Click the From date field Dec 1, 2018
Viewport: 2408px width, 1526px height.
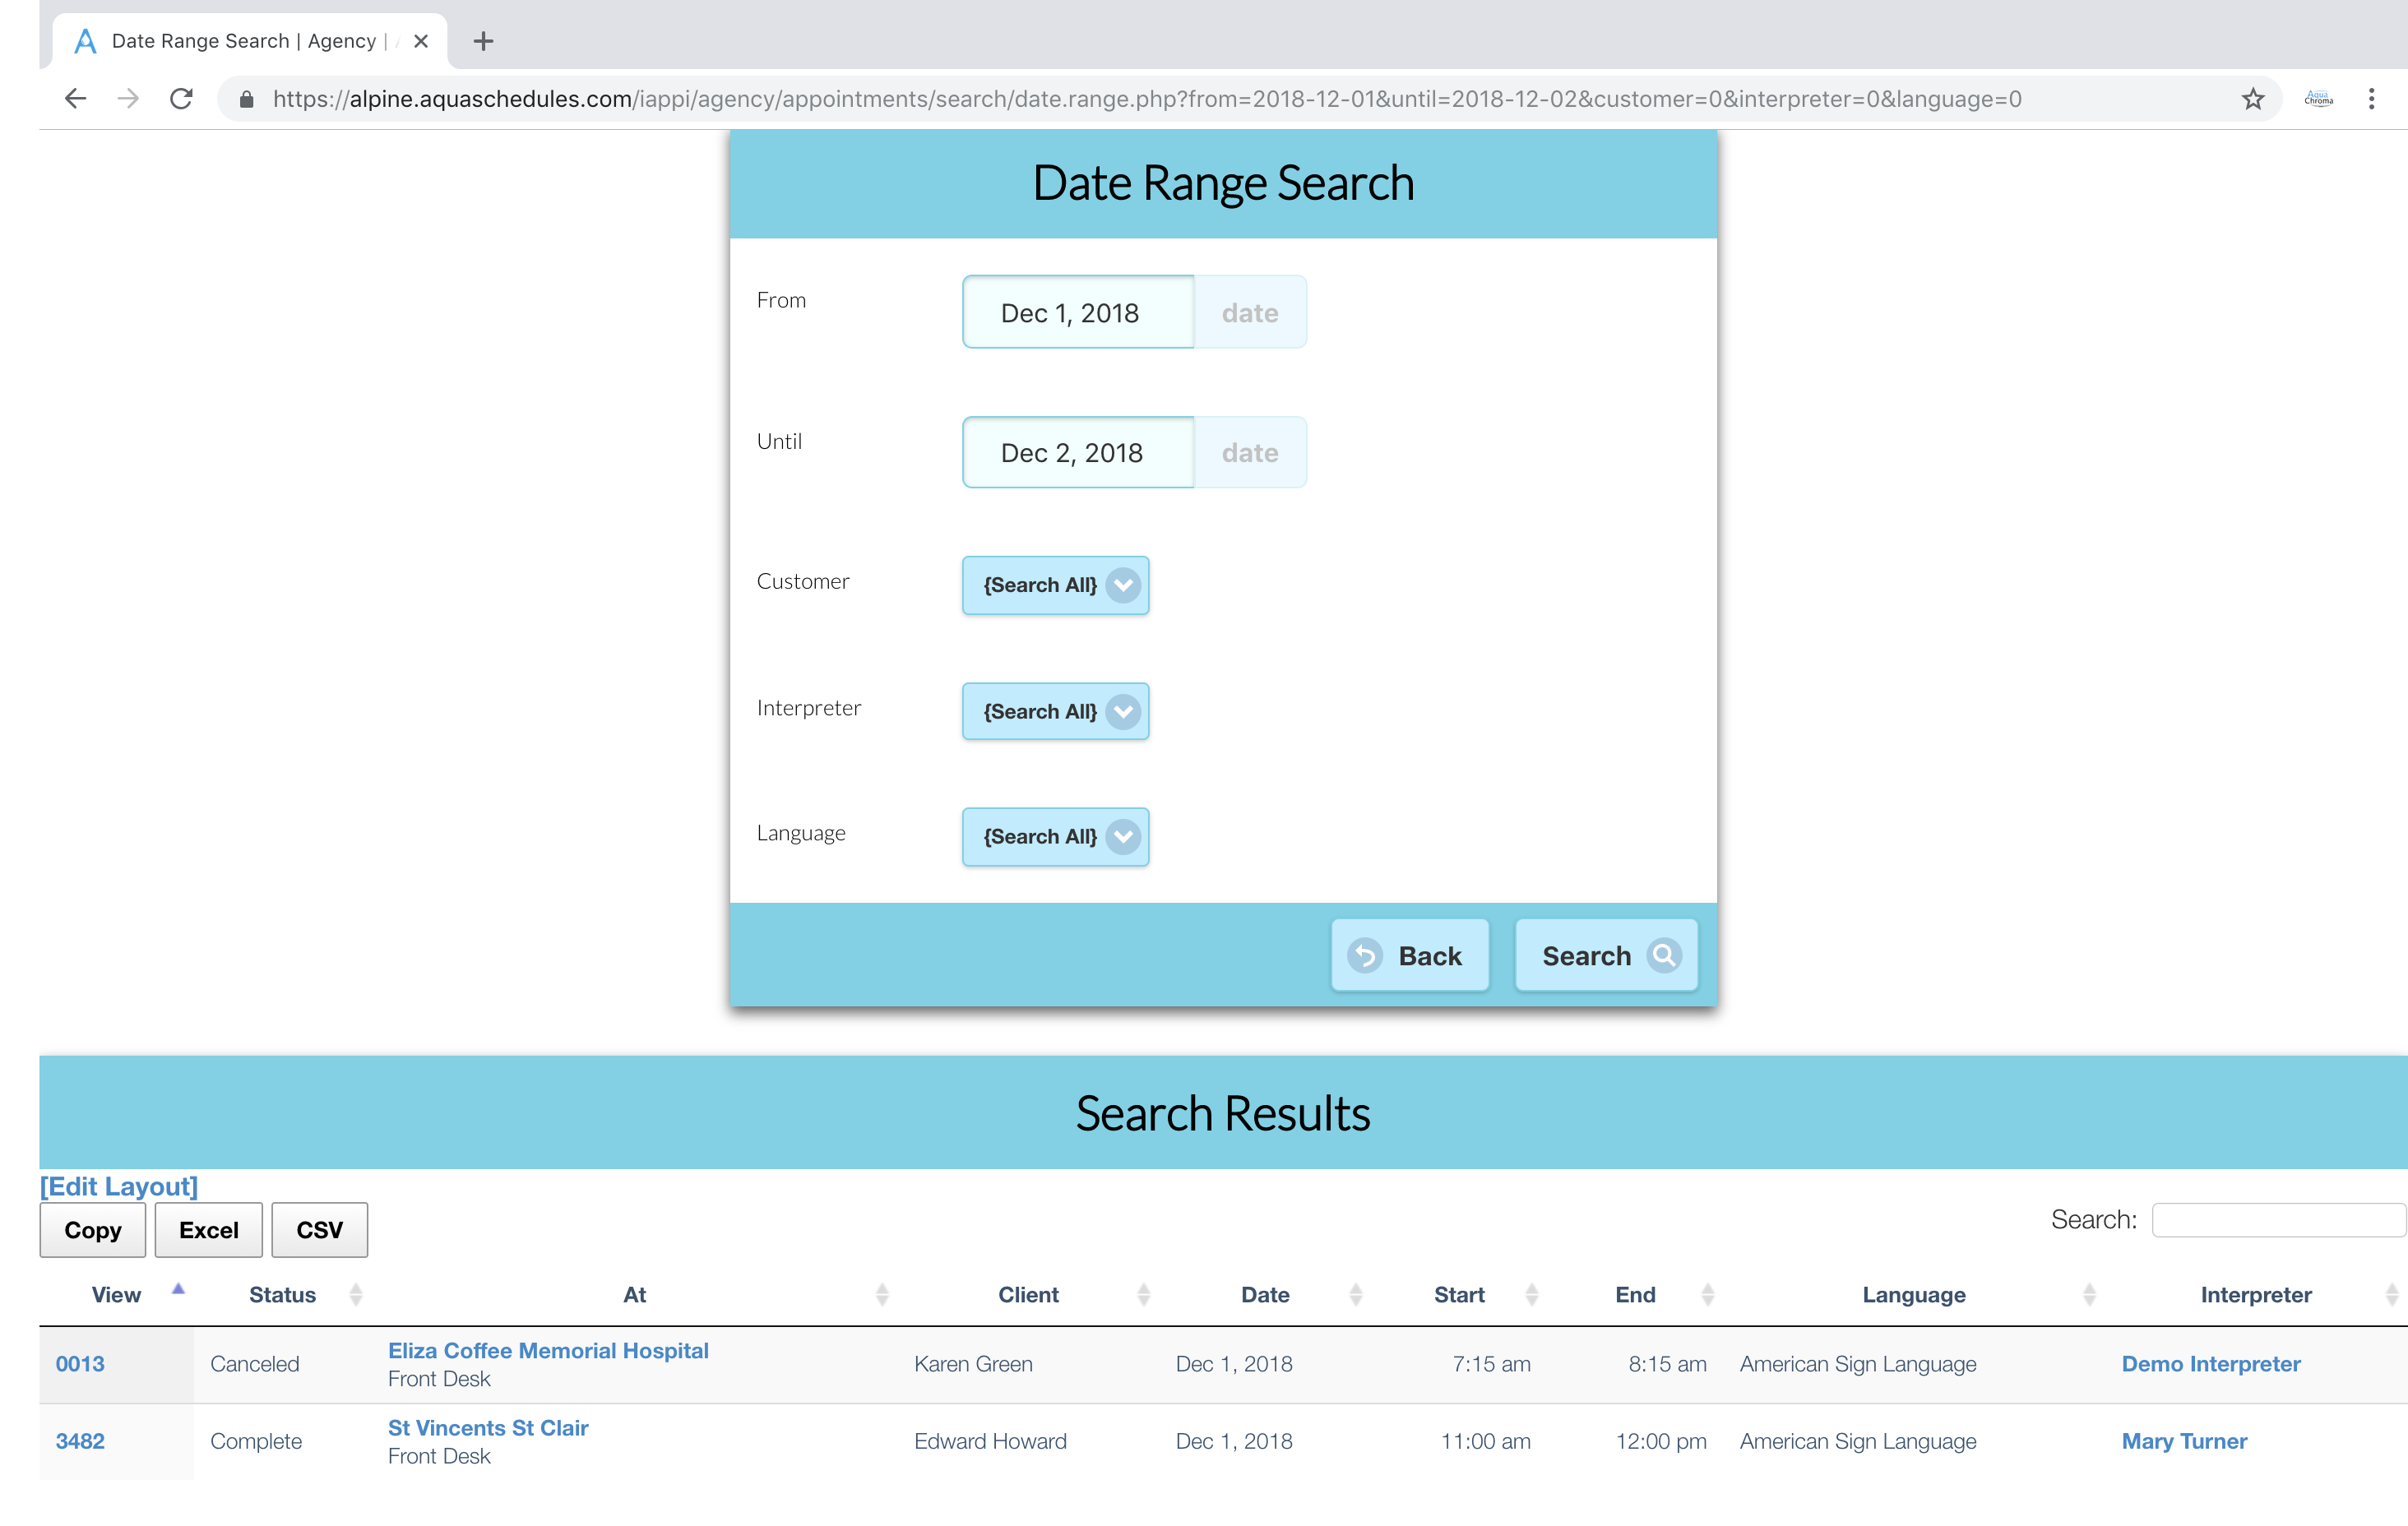pos(1078,312)
